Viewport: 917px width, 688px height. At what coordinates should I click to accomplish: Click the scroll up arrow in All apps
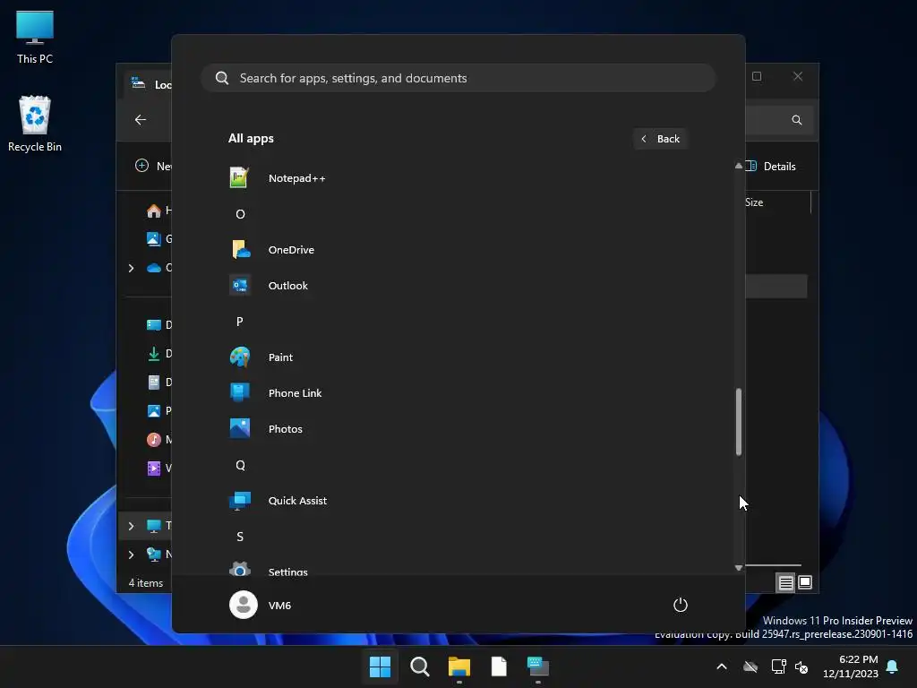click(x=739, y=166)
